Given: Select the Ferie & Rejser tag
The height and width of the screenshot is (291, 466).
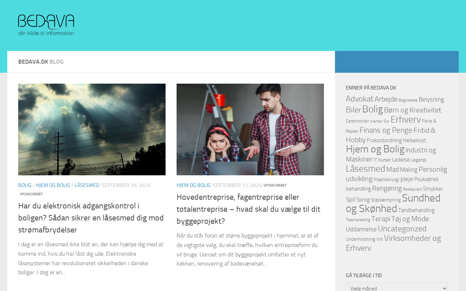Looking at the screenshot, I should point(391,126).
